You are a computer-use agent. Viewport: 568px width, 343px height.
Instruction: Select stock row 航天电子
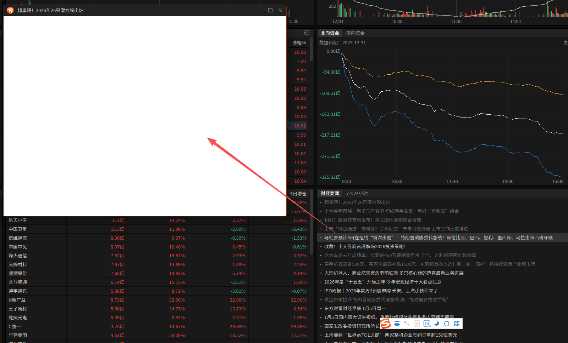158,220
